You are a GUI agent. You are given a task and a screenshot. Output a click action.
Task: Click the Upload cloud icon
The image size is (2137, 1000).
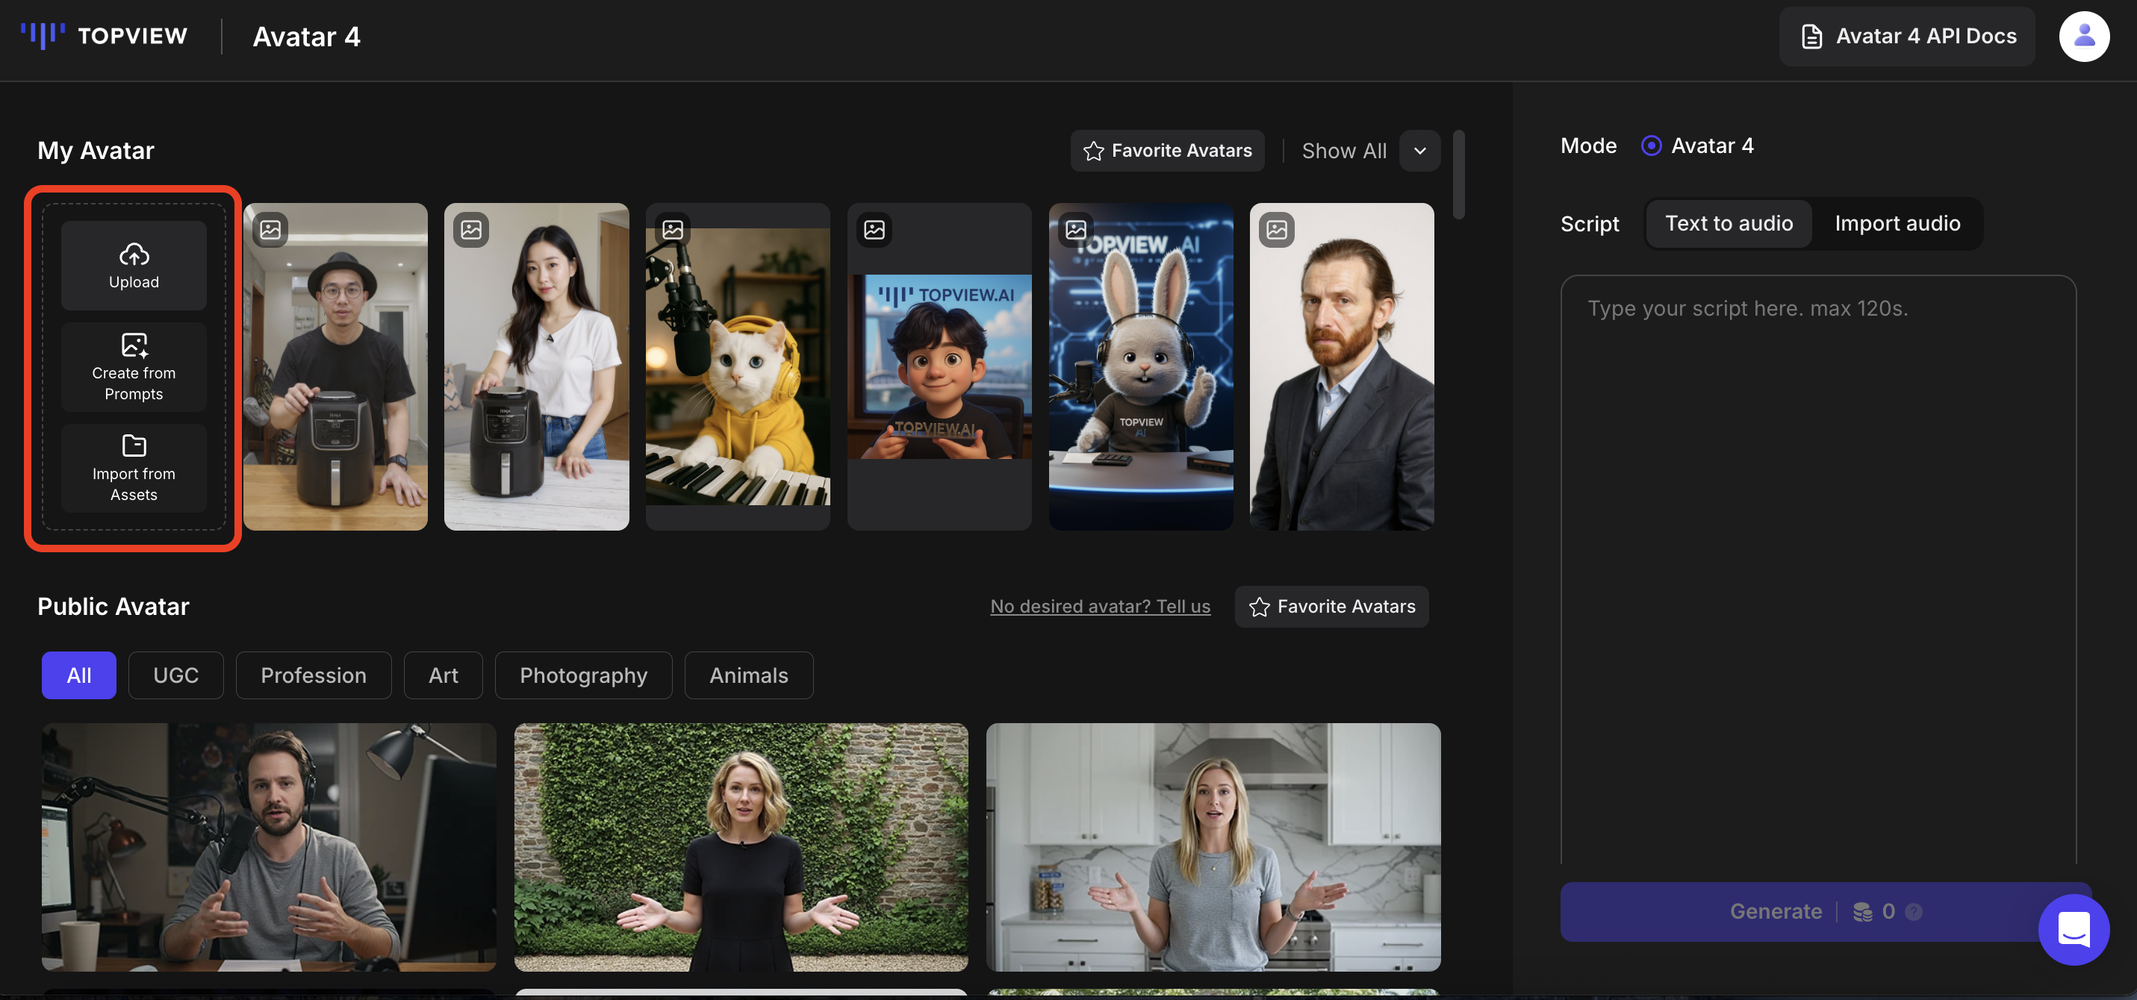point(134,254)
